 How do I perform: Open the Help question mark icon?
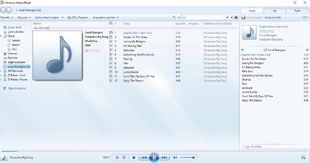(236, 17)
